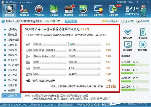The height and width of the screenshot is (107, 151).
Task: Open 节能降温 clover icon
Action: tap(54, 11)
